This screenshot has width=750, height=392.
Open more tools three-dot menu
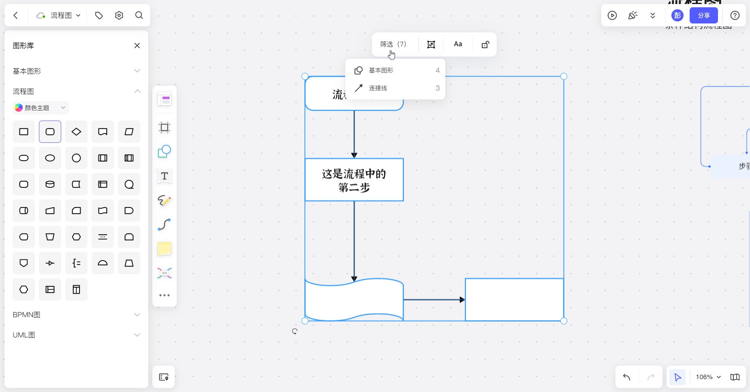click(x=165, y=295)
